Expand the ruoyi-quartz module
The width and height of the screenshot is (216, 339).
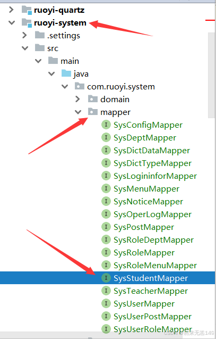click(x=11, y=10)
